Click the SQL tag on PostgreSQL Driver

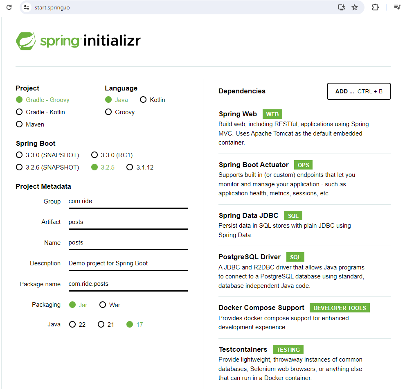(x=295, y=257)
